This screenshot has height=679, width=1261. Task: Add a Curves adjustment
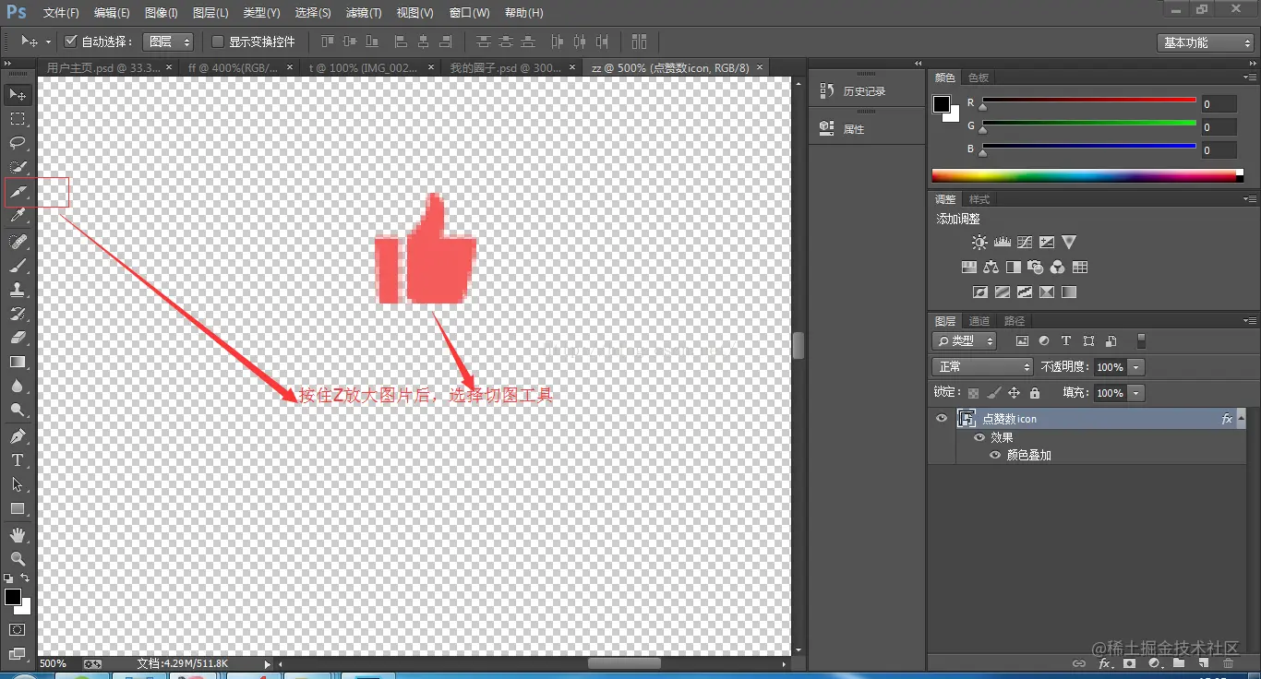point(1024,243)
